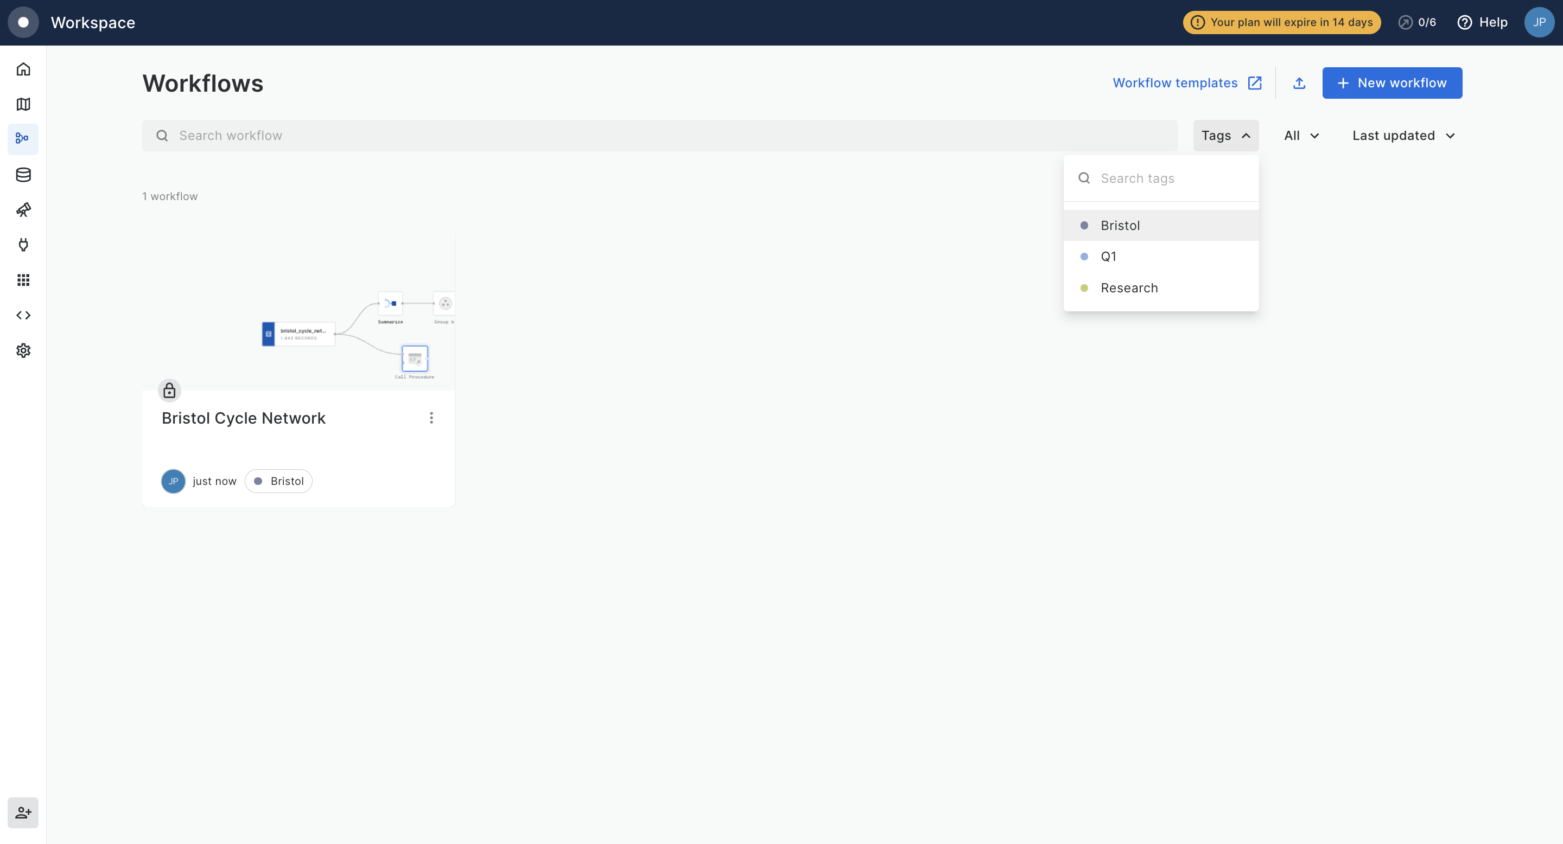Open the Connections plug icon

coord(23,245)
